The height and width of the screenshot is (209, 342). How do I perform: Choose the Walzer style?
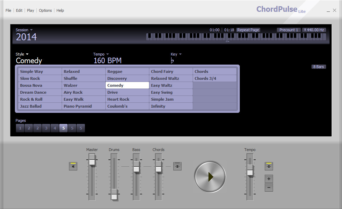[84, 85]
